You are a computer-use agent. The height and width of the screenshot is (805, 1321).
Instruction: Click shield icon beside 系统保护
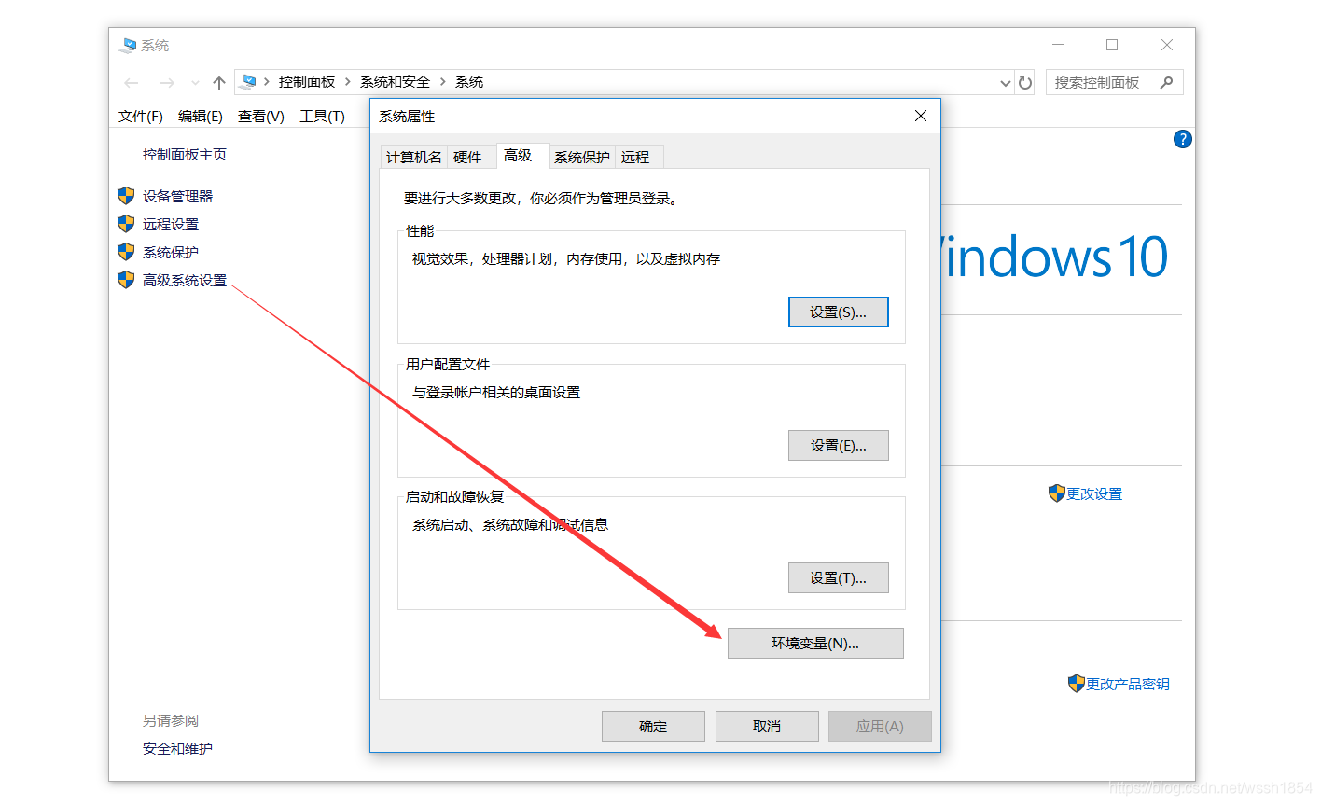[x=126, y=252]
